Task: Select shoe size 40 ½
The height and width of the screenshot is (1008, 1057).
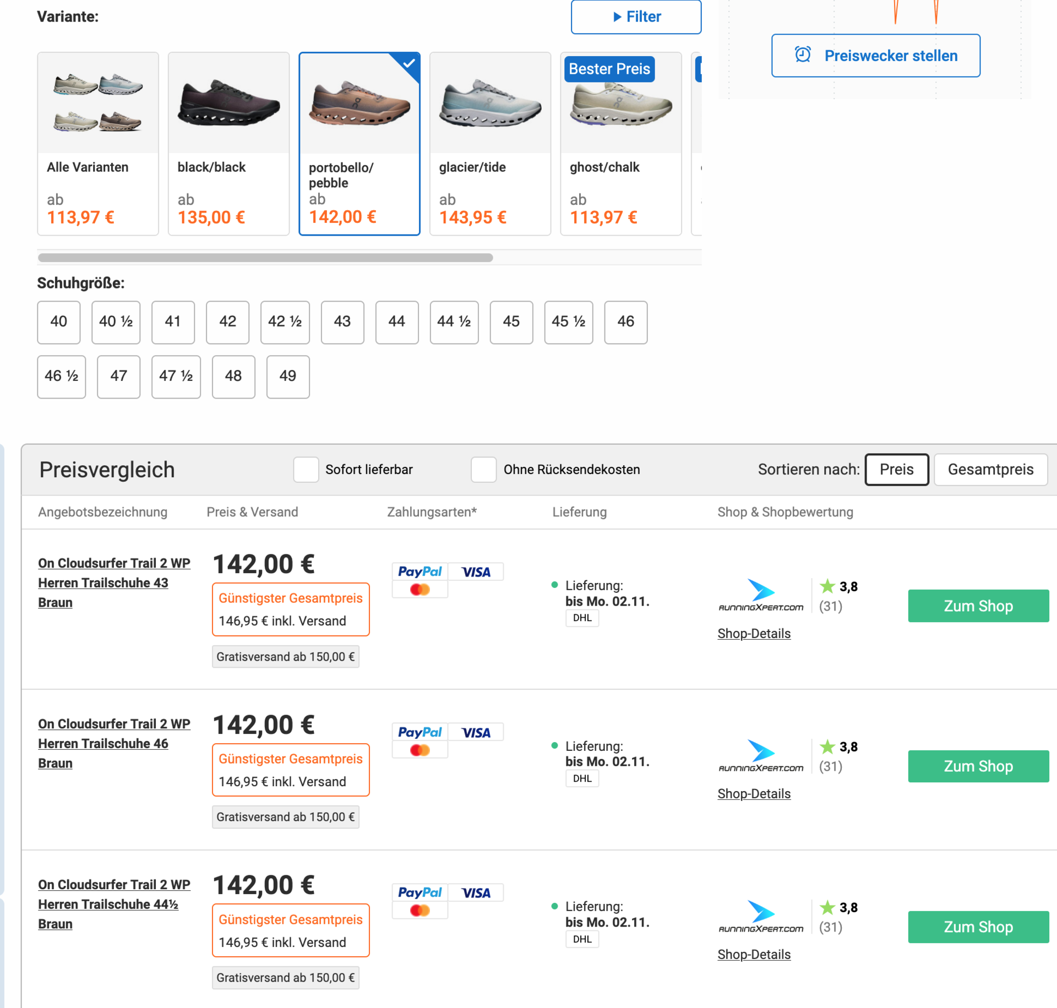Action: pyautogui.click(x=116, y=322)
